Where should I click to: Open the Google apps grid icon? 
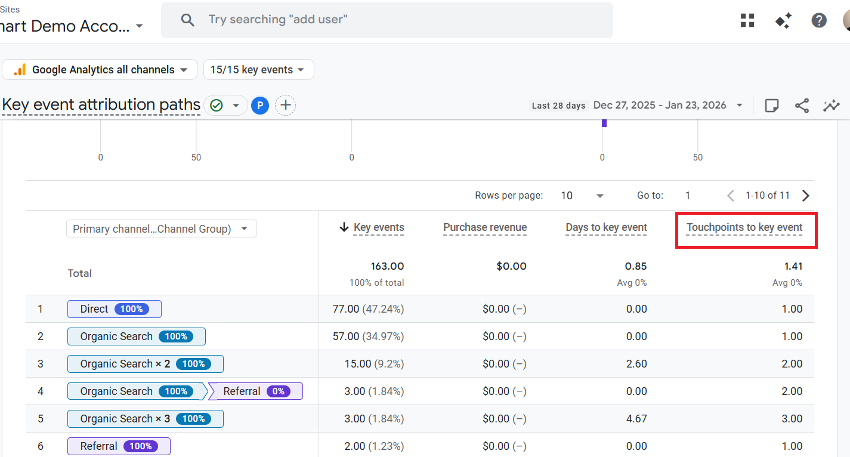coord(747,20)
